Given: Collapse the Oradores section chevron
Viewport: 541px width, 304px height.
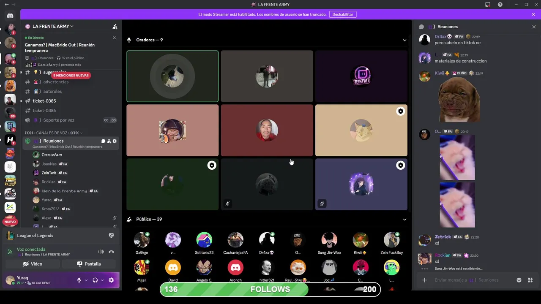Looking at the screenshot, I should pyautogui.click(x=404, y=40).
